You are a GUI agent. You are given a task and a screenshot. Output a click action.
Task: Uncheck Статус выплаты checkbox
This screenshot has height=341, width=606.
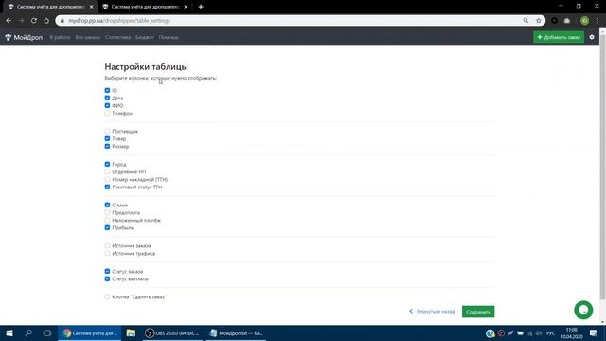(107, 278)
